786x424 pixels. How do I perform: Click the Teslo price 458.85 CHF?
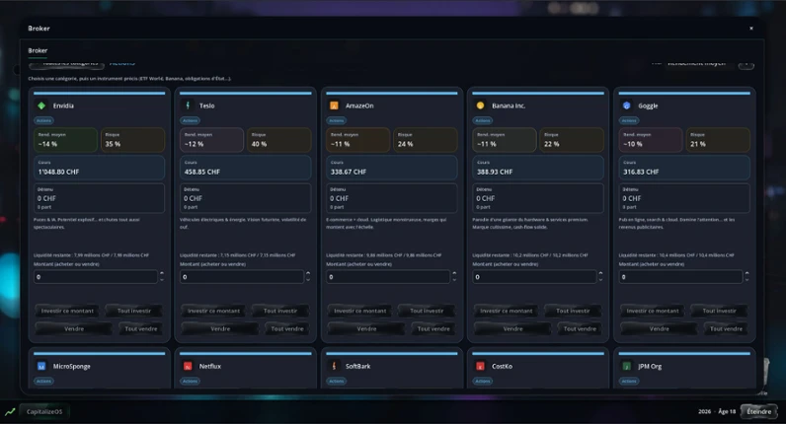click(x=202, y=172)
